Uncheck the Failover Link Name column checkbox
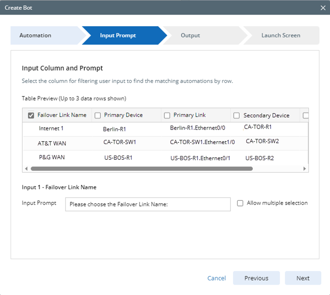Screen dimensions: 330x295 [31, 115]
